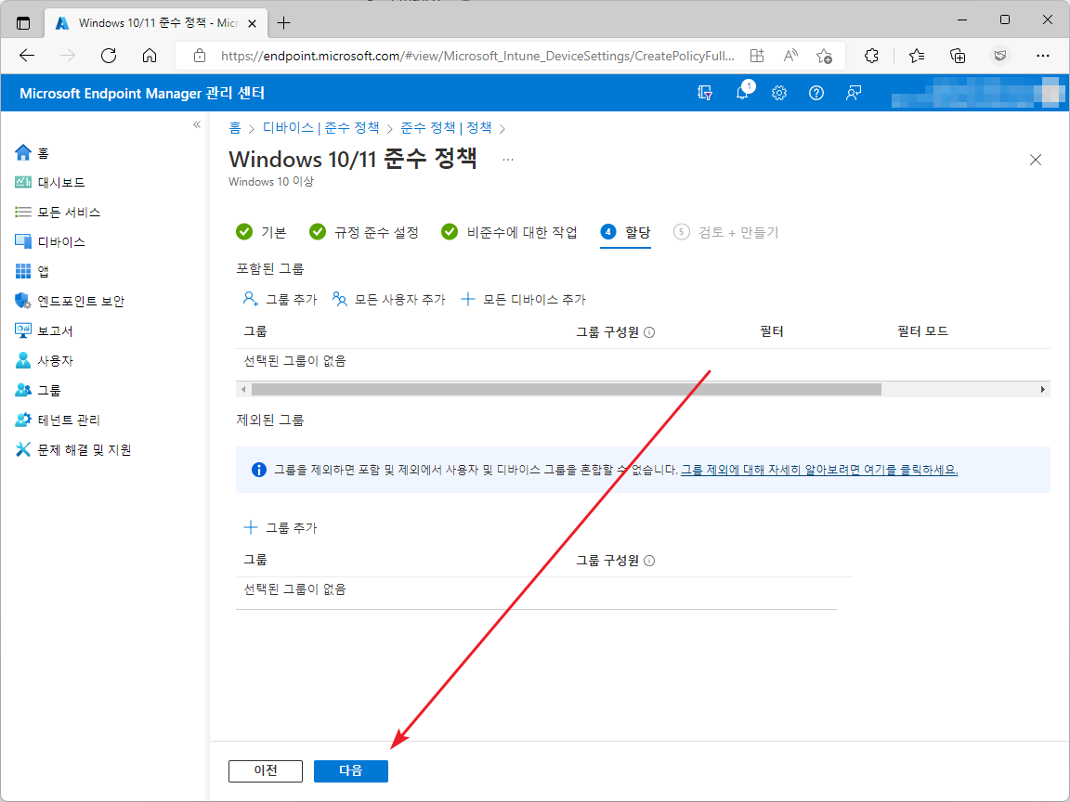This screenshot has width=1070, height=802.
Task: Open the feedback icon in header
Action: [x=853, y=93]
